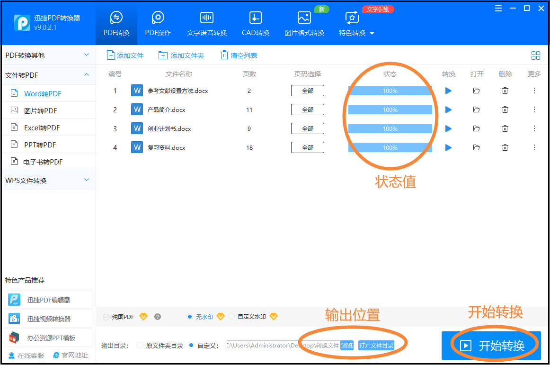The image size is (550, 365).
Task: Click 创业计划书.docx file name
Action: [169, 128]
